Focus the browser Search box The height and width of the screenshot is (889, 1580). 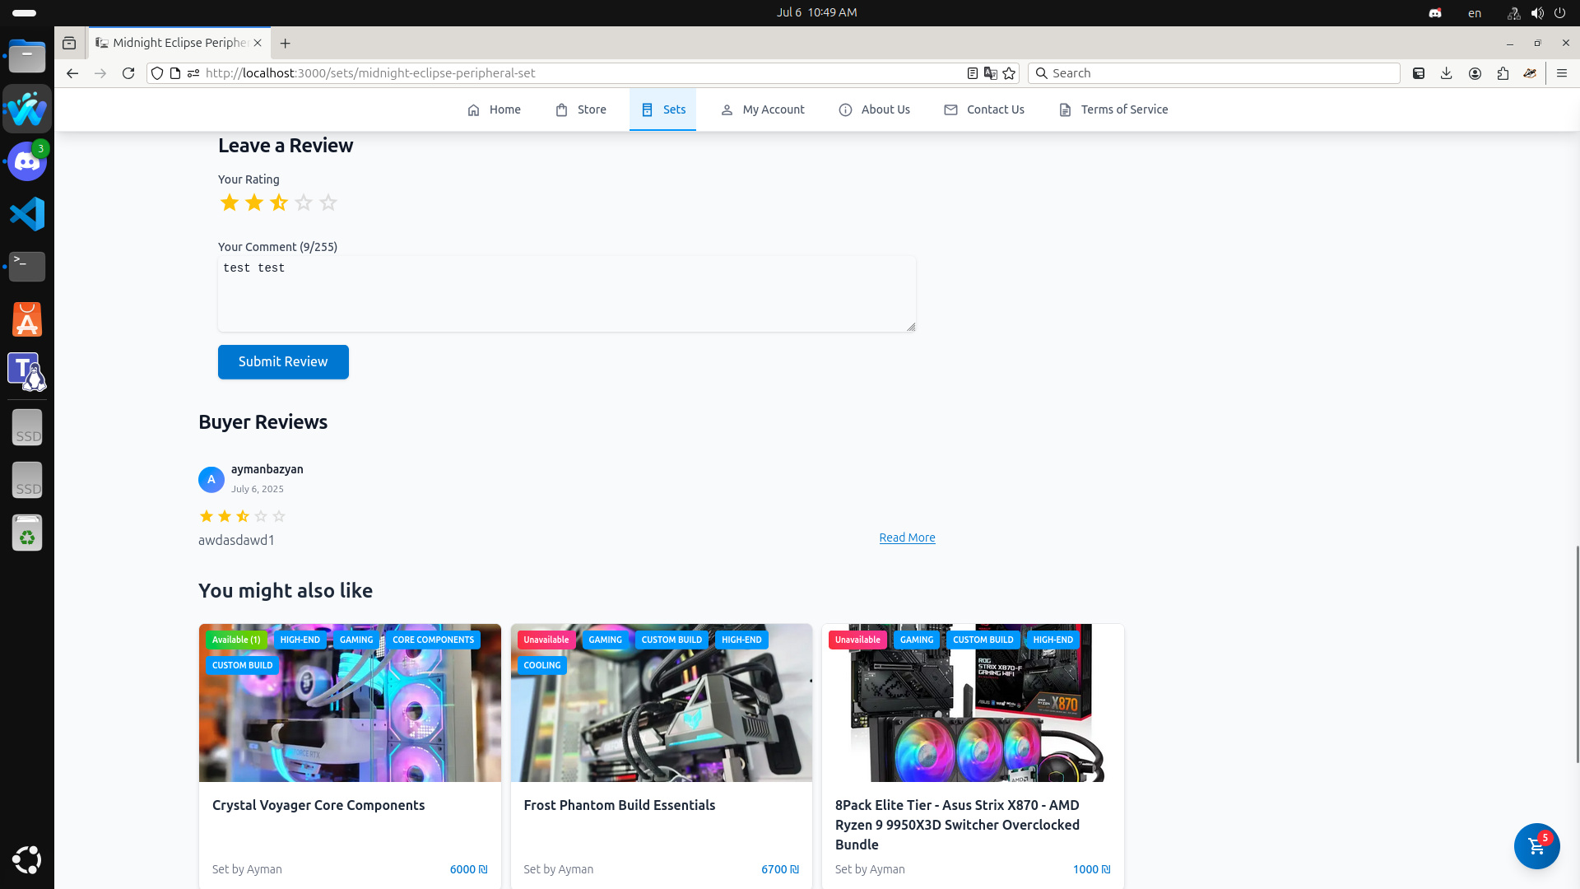(1214, 73)
